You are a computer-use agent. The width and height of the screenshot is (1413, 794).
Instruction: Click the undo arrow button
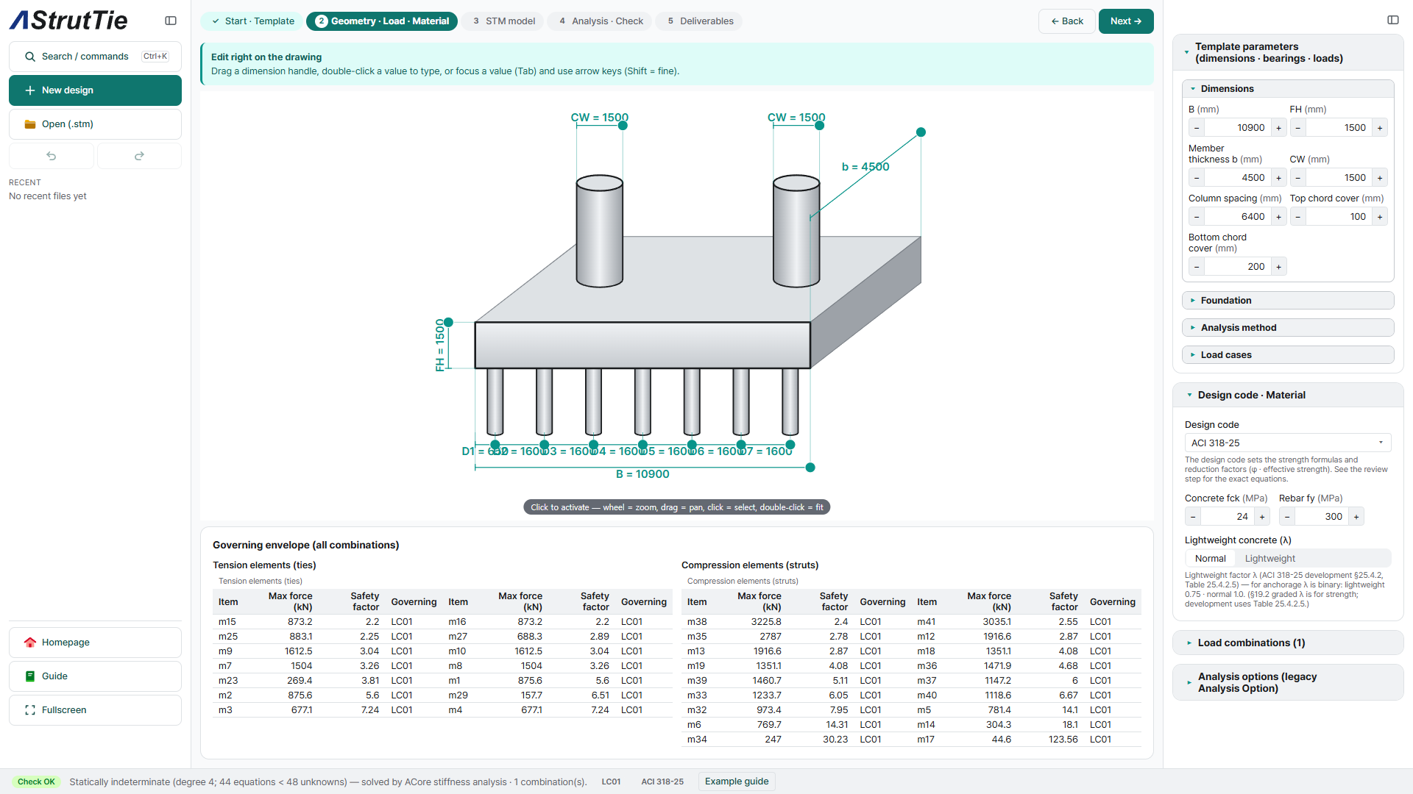(x=52, y=156)
